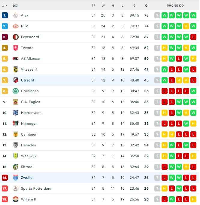Click the Twente team badge
The image size is (200, 205).
tap(16, 48)
